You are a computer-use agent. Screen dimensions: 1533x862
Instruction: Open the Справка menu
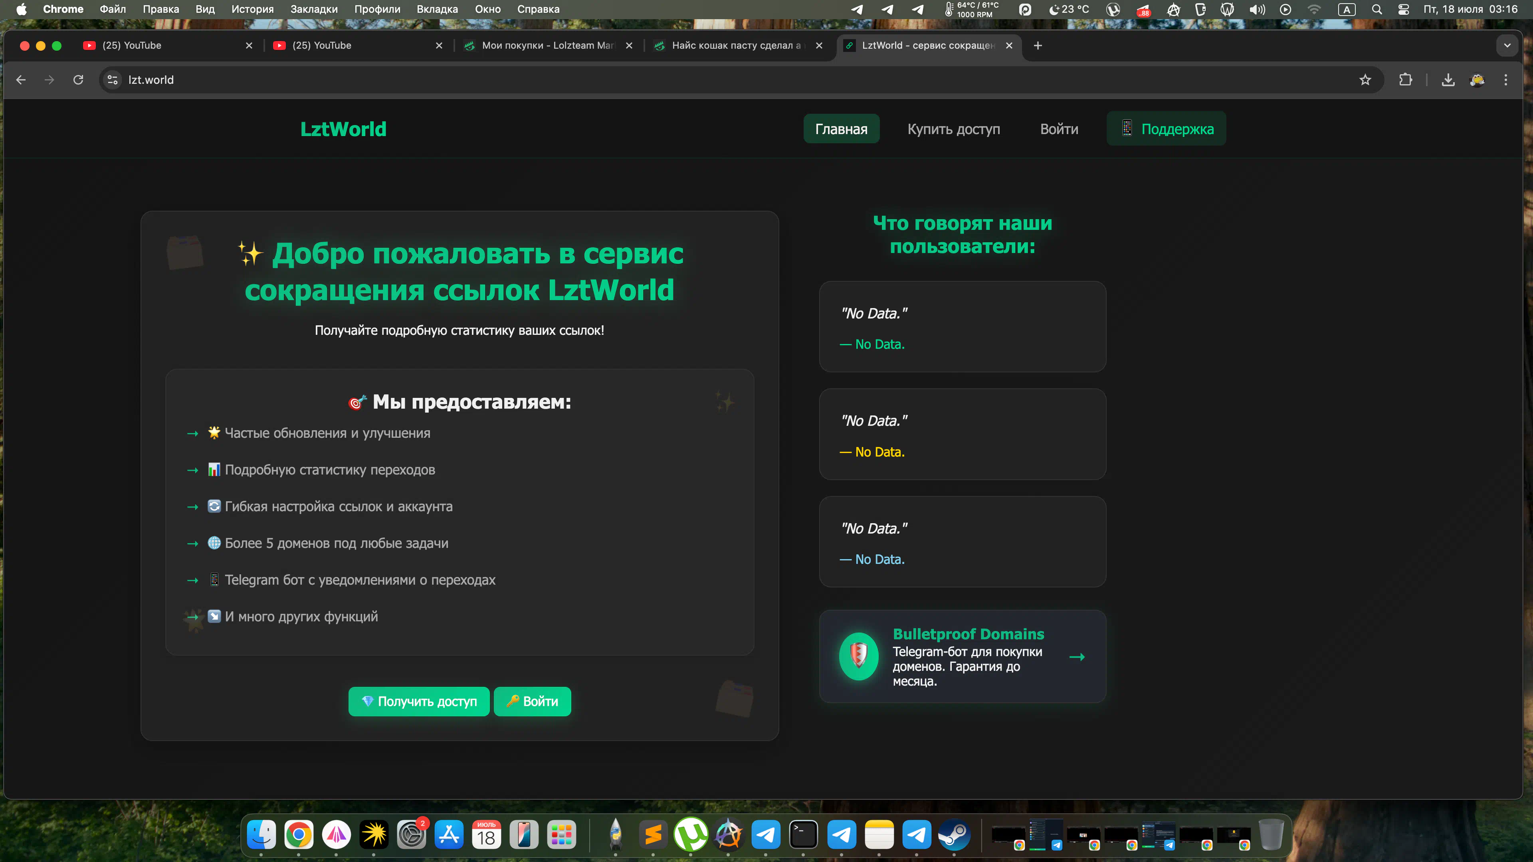(x=538, y=9)
